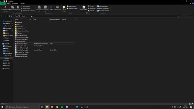
Task: Create a new folder with Neuer Ordner
Action: pos(64,8)
